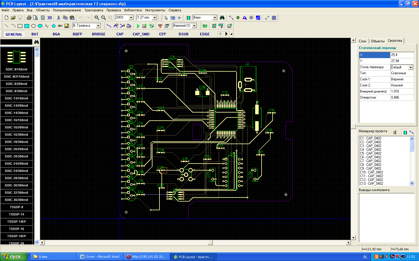Select the place table tool
The image size is (419, 261).
tap(274, 18)
